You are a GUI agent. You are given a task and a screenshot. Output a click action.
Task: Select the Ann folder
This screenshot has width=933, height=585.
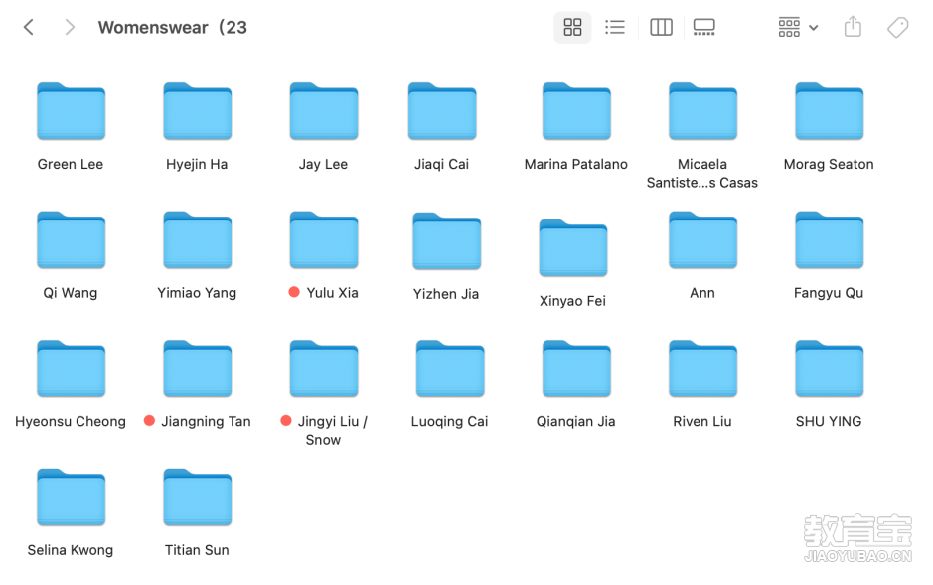point(702,240)
